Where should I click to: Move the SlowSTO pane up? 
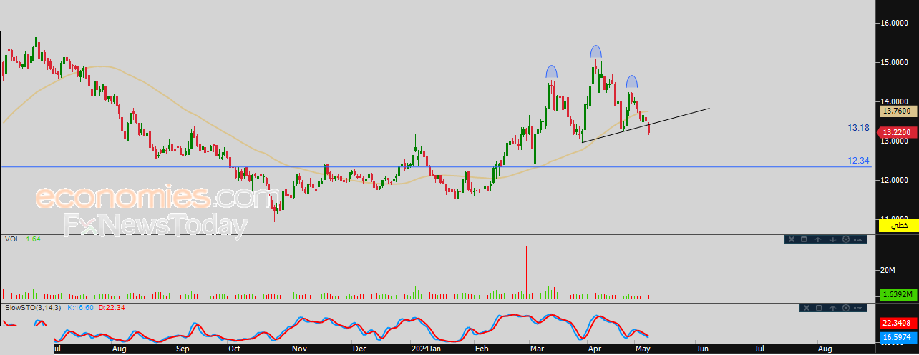pyautogui.click(x=832, y=308)
